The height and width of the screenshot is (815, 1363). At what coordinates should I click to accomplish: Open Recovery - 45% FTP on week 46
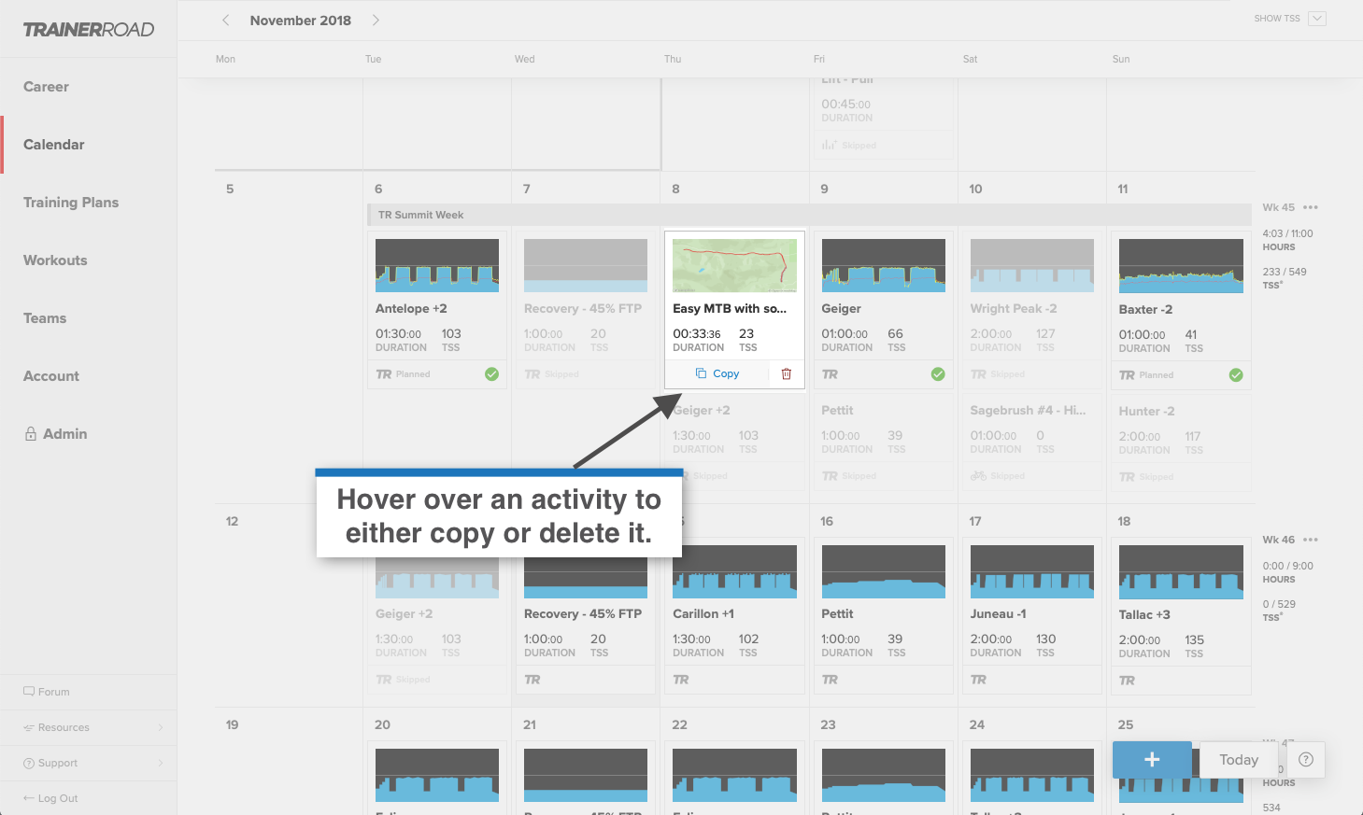pos(586,616)
